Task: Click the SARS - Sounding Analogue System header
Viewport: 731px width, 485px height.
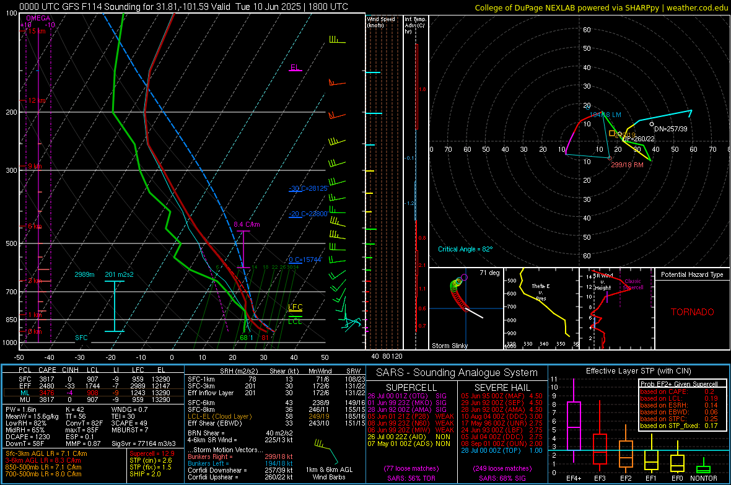Action: click(x=457, y=373)
